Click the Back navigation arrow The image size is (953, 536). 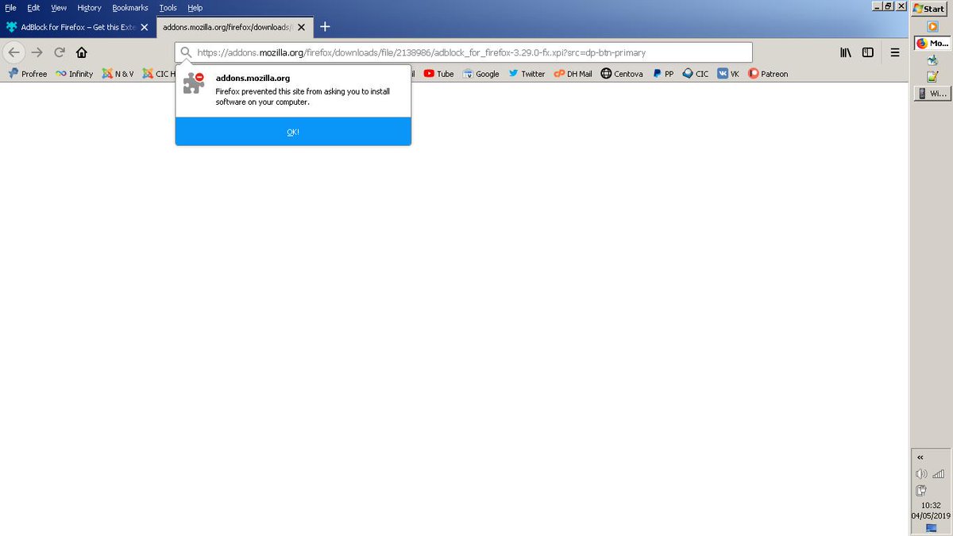(x=14, y=52)
